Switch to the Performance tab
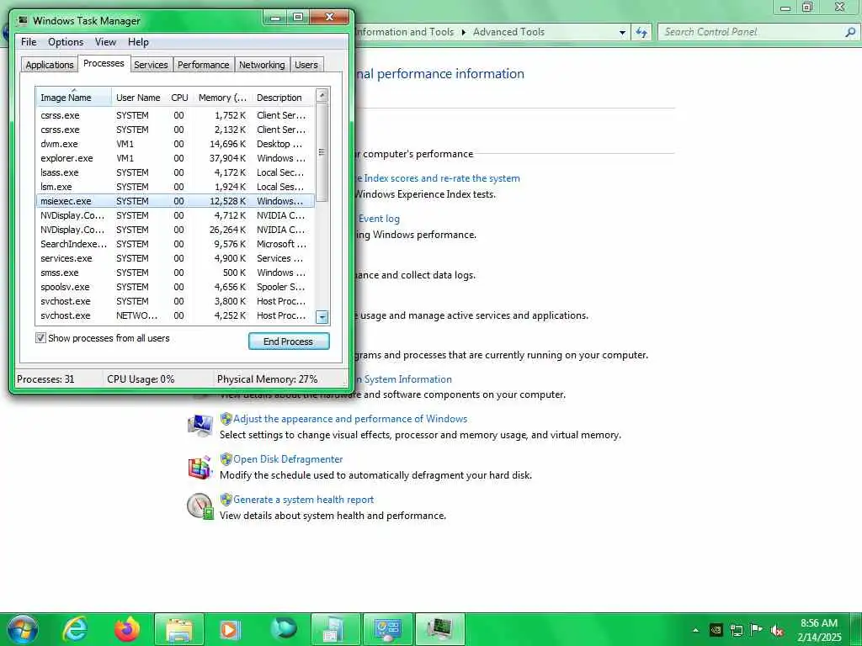This screenshot has width=862, height=646. click(204, 64)
